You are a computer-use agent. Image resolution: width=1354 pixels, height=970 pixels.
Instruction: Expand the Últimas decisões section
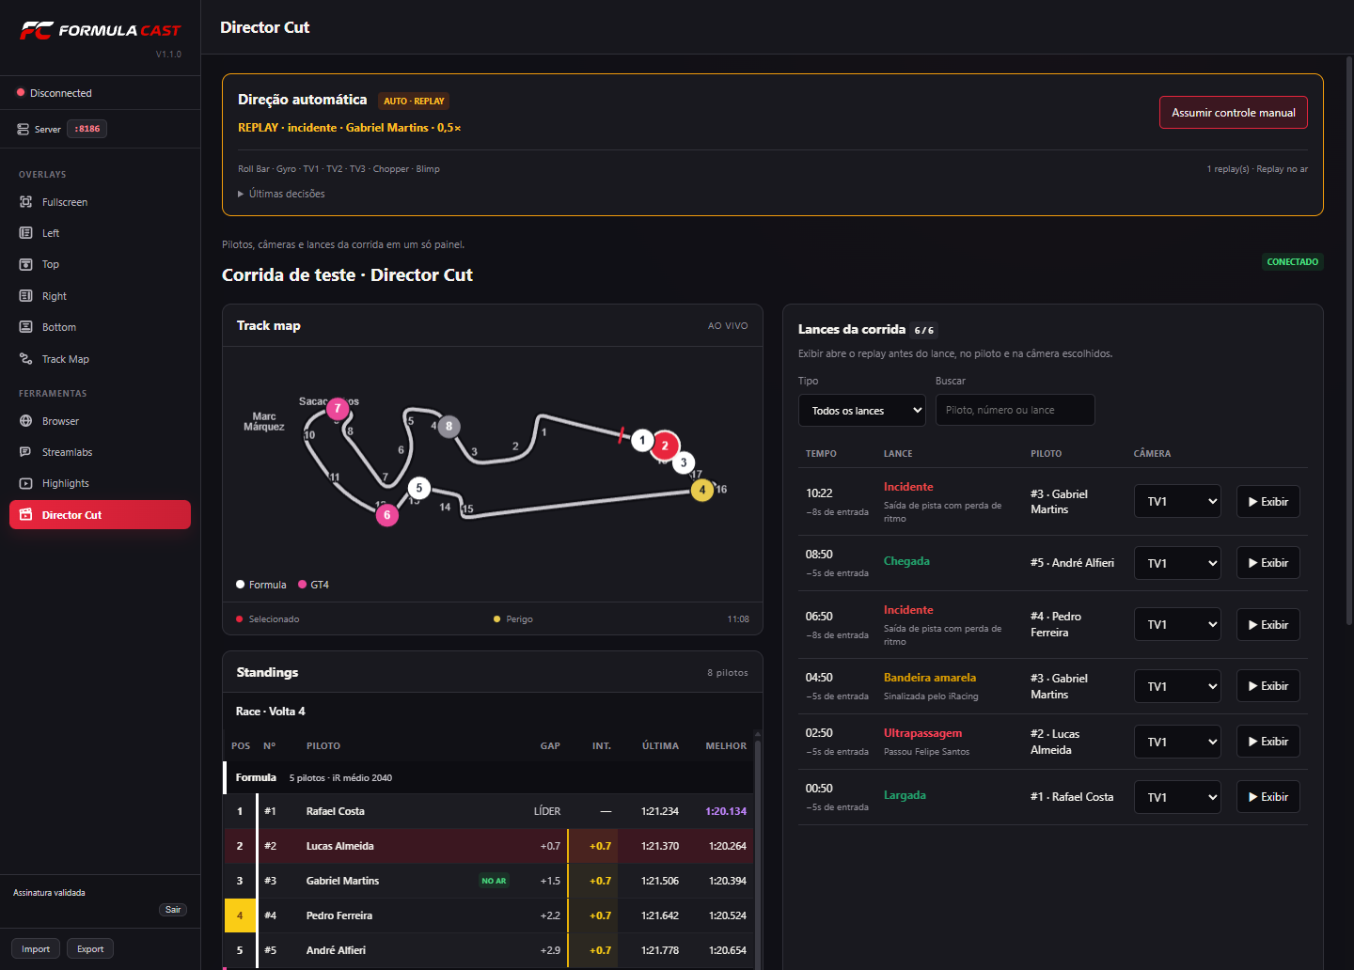[x=282, y=194]
